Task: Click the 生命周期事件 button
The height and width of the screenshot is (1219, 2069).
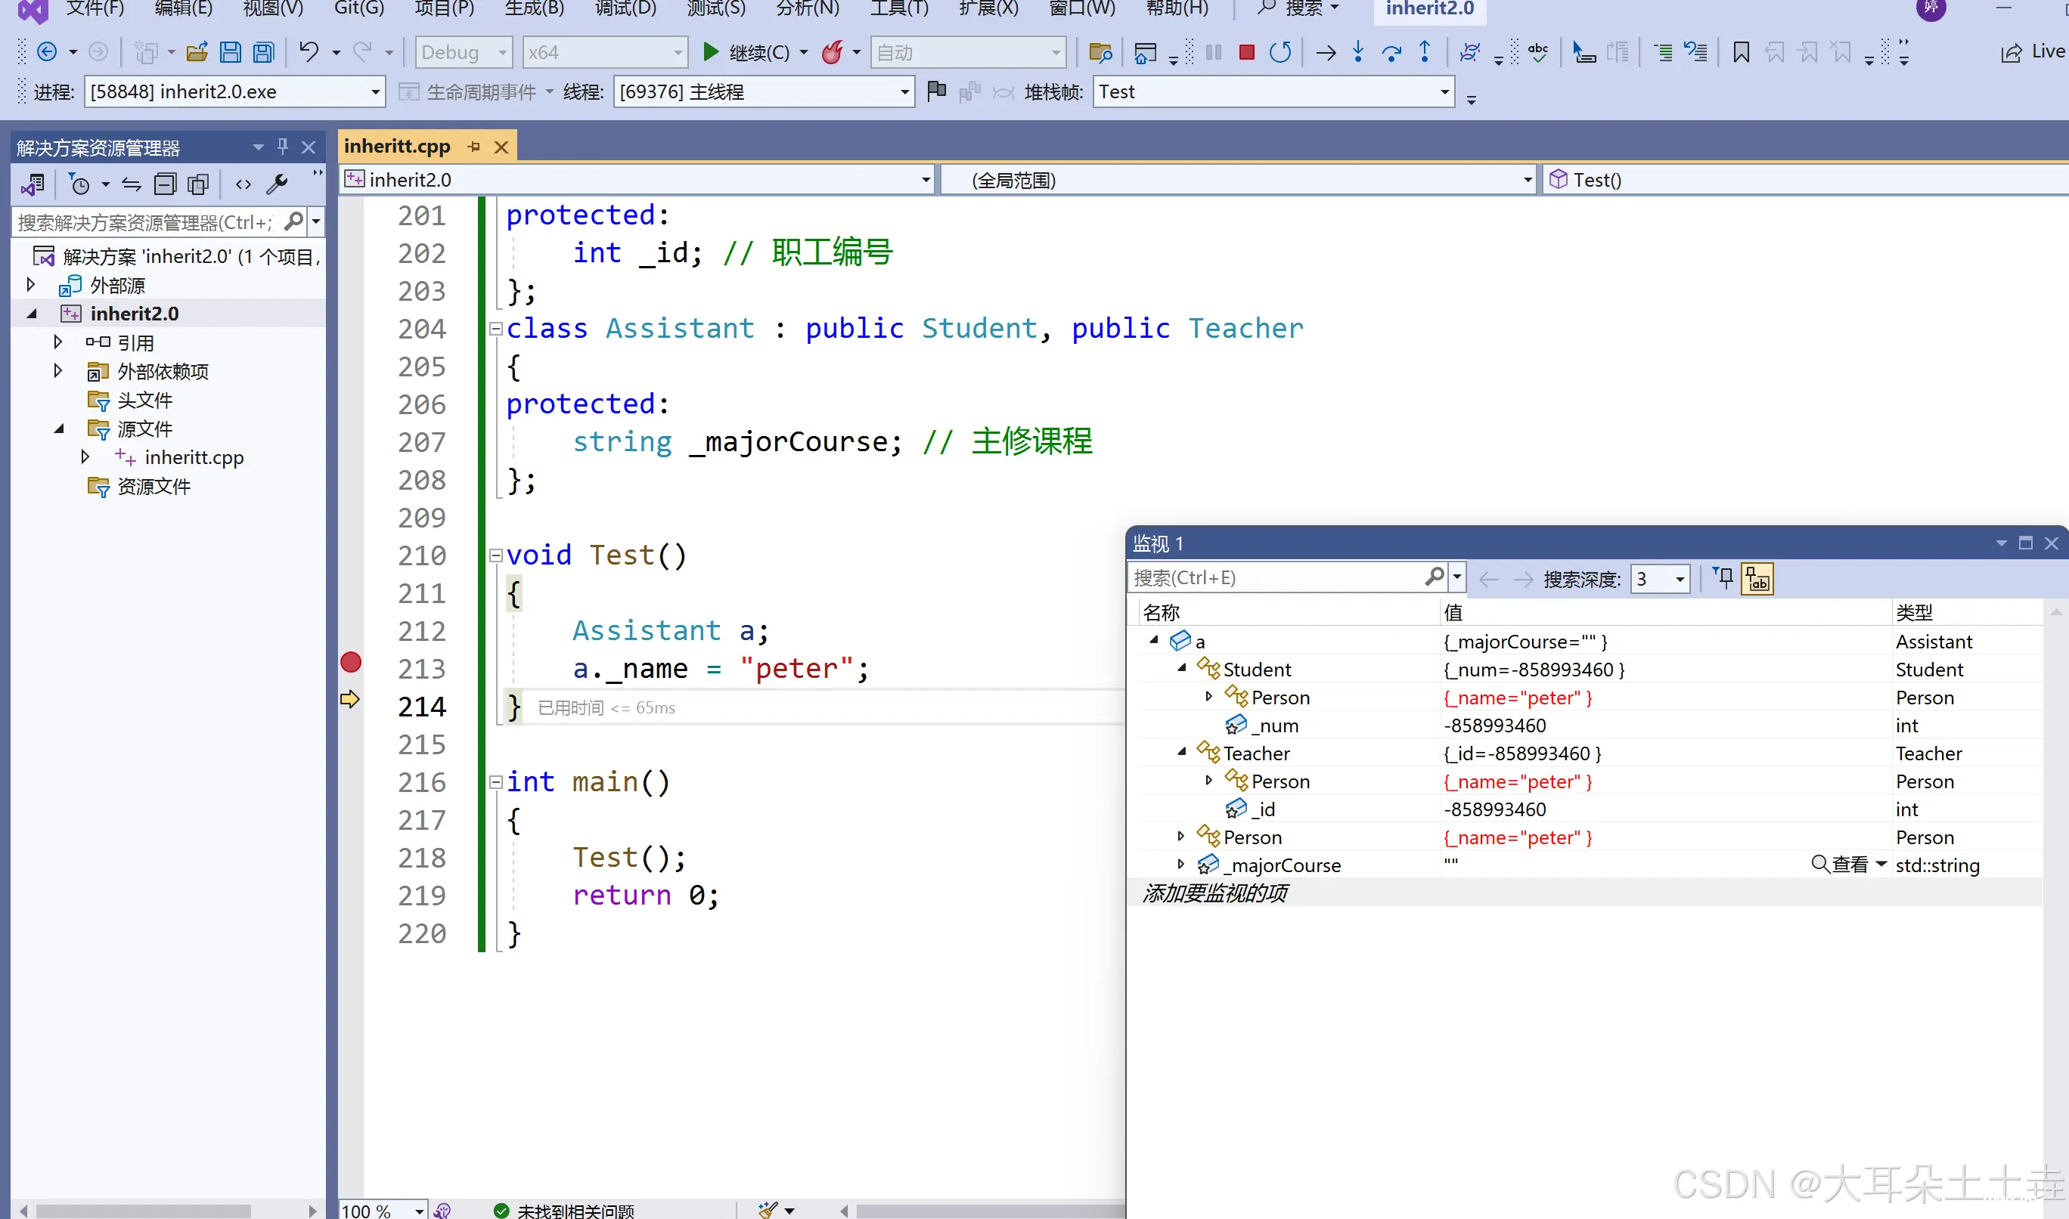Action: coord(467,91)
